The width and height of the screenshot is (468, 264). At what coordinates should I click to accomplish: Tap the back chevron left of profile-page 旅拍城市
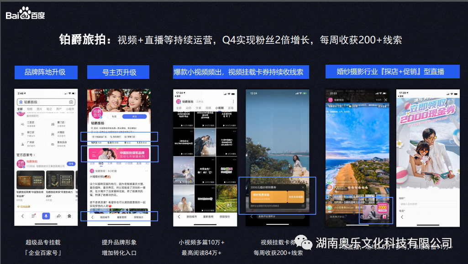pos(92,217)
